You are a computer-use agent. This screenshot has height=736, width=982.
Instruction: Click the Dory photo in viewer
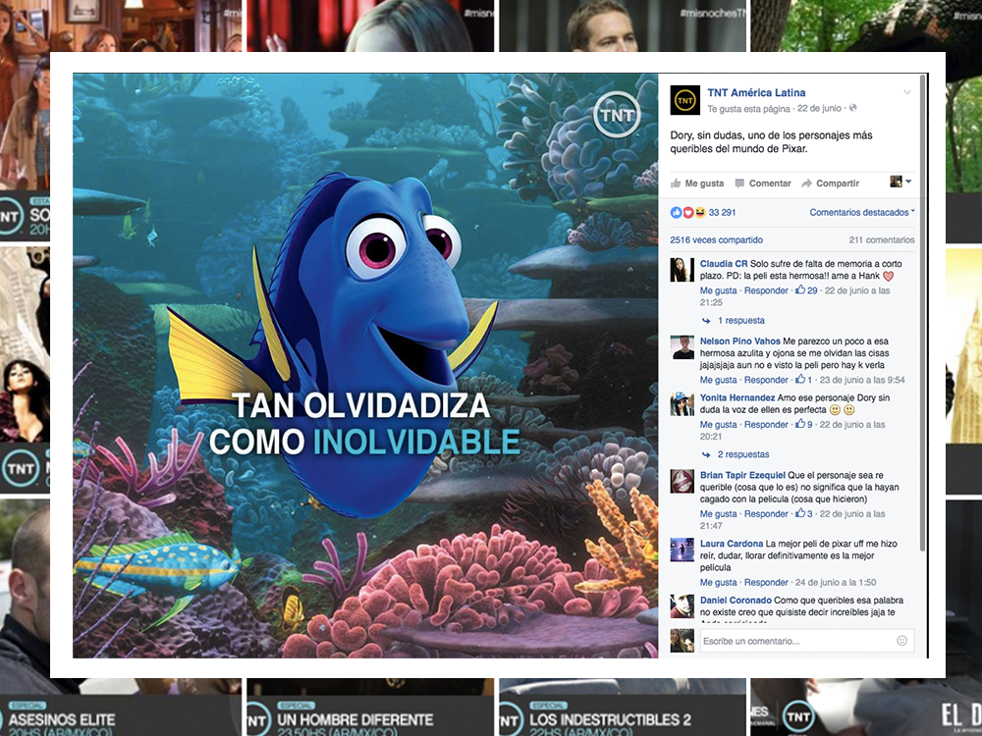365,365
